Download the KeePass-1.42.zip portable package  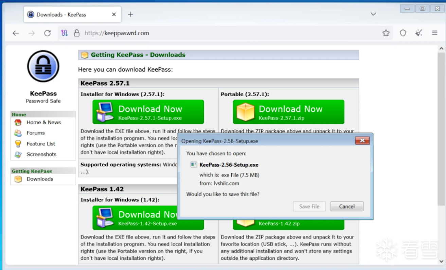pyautogui.click(x=288, y=223)
